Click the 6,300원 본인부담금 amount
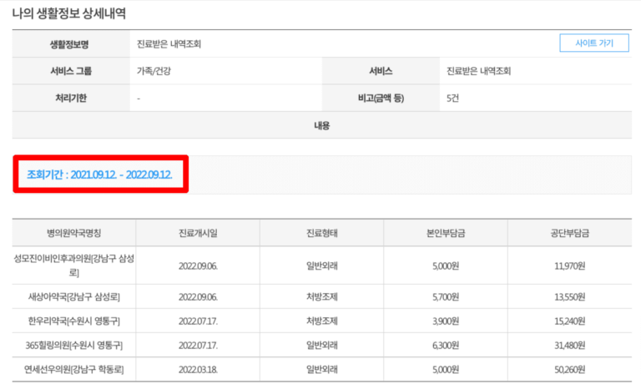The height and width of the screenshot is (389, 641). (x=446, y=345)
